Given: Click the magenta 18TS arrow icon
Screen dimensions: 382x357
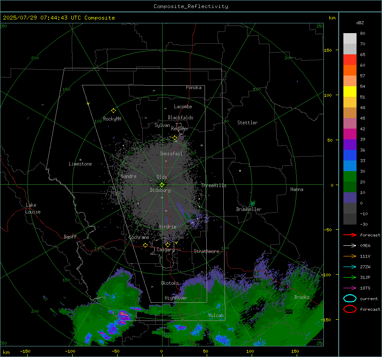Looking at the screenshot, I should pos(350,288).
